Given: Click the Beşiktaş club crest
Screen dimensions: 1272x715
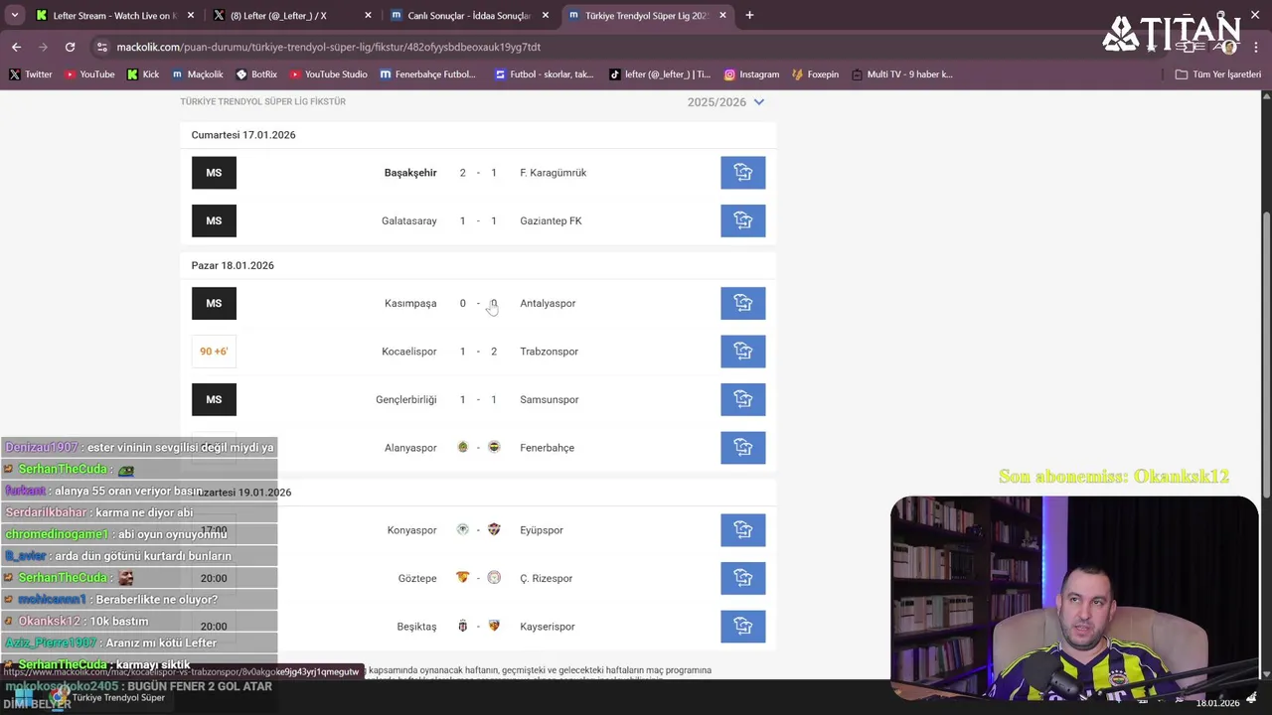Looking at the screenshot, I should click(462, 626).
